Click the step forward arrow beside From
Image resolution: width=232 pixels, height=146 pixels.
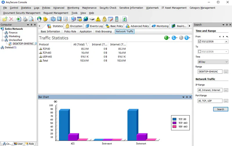(x=223, y=37)
